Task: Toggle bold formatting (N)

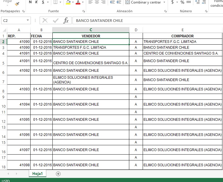Action: [30, 2]
